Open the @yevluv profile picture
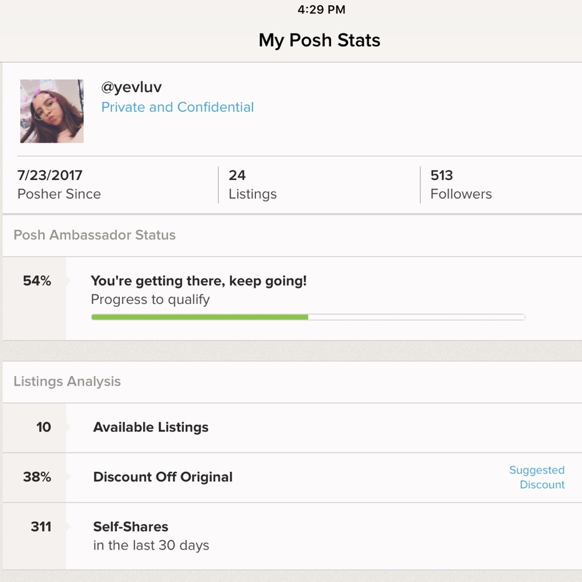The image size is (582, 582). pyautogui.click(x=52, y=111)
